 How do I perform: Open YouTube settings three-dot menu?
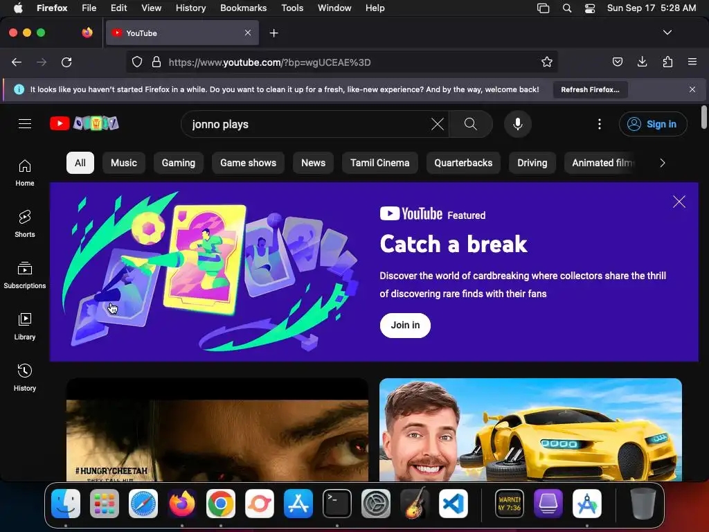click(600, 124)
